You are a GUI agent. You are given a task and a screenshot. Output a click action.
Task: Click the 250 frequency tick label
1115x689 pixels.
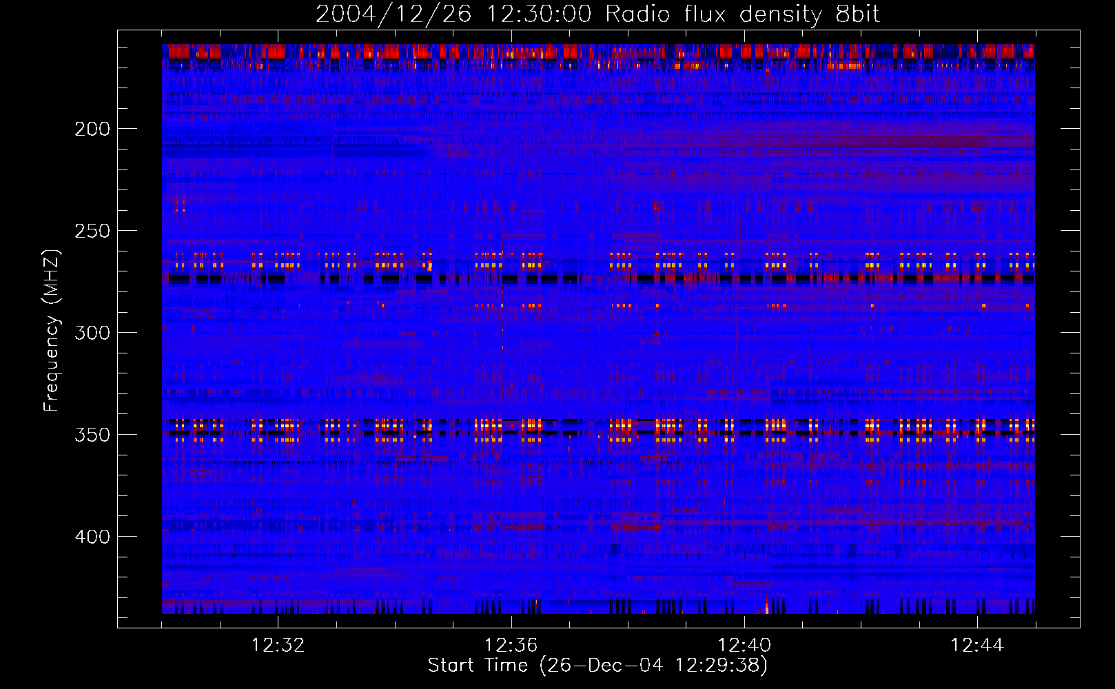point(92,231)
